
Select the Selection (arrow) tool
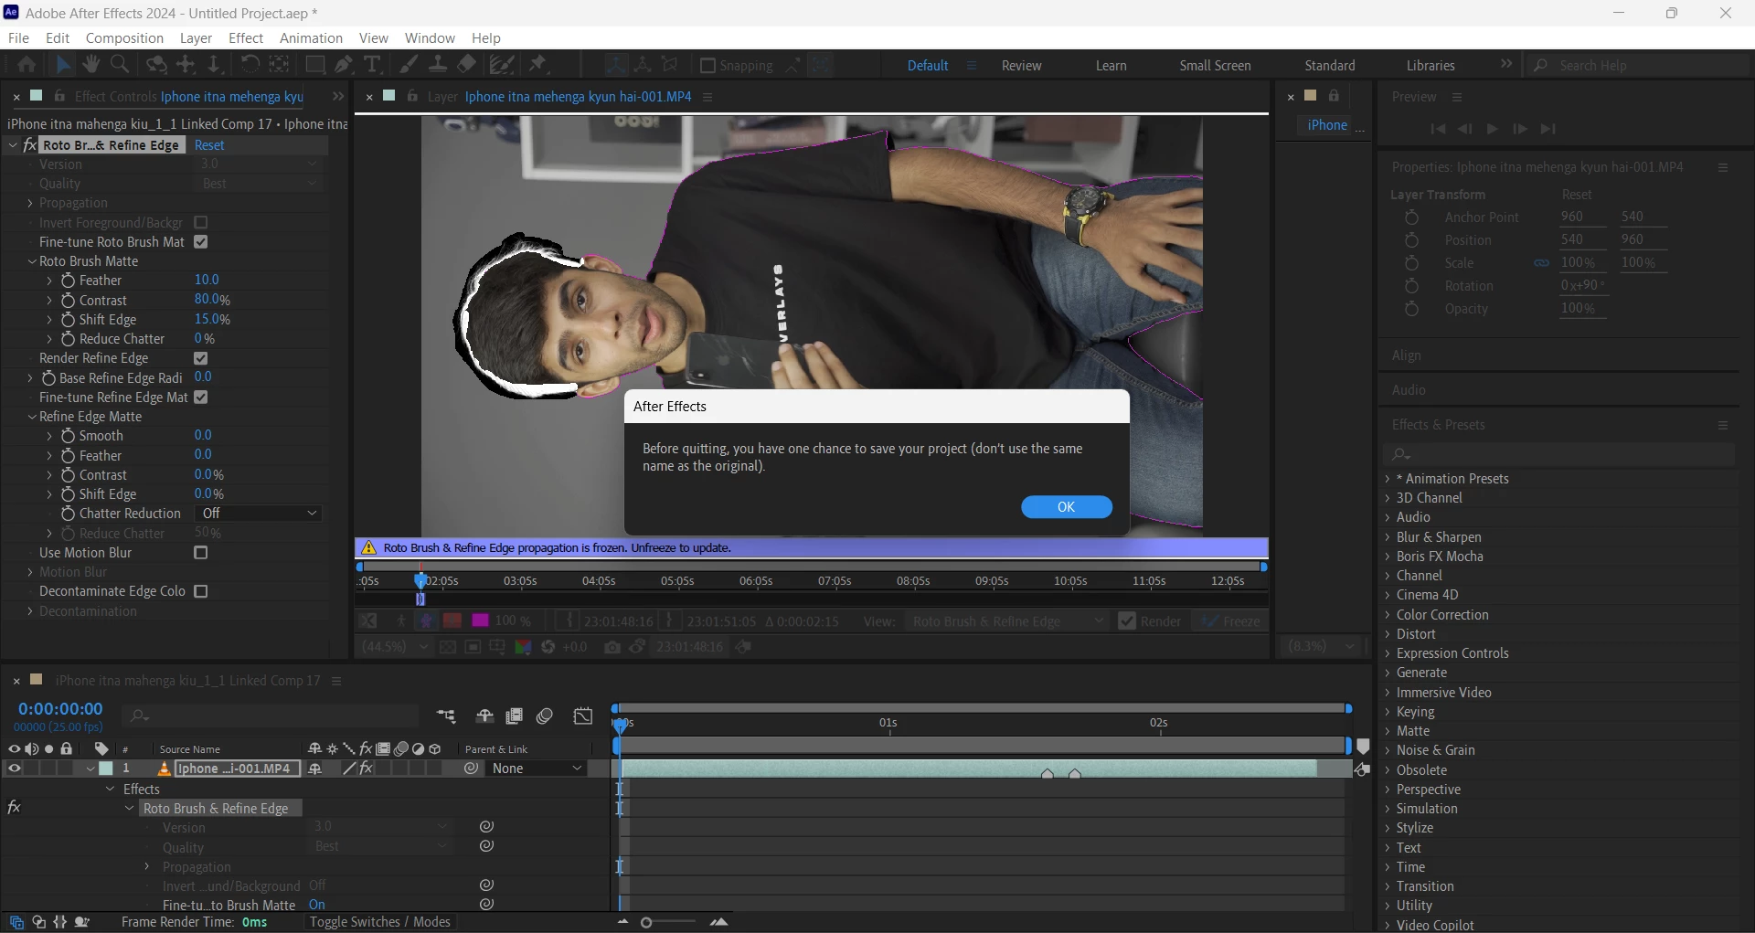point(62,65)
